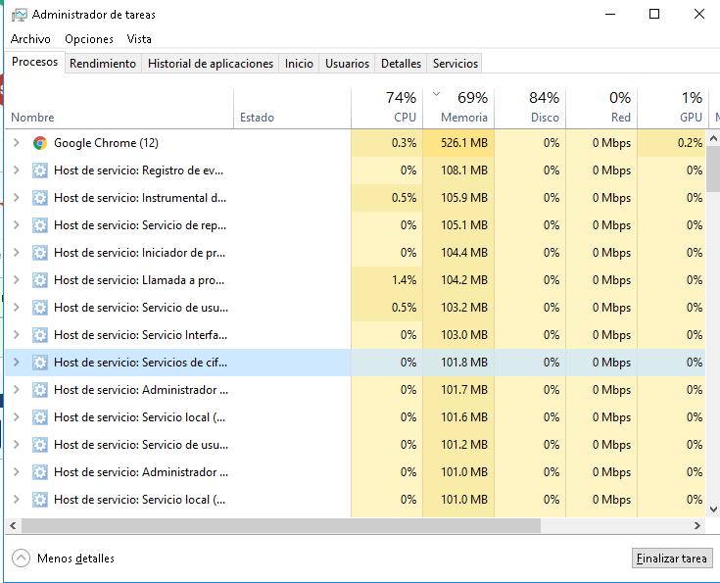720x583 pixels.
Task: Expand Host de servicio: Servicio Interfa... row
Action: (x=17, y=335)
